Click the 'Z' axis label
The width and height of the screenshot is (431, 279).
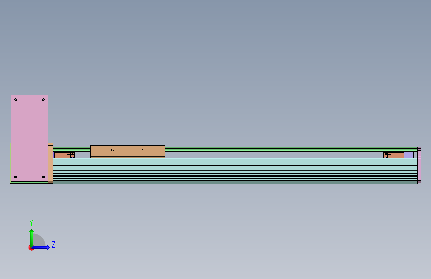pos(53,244)
